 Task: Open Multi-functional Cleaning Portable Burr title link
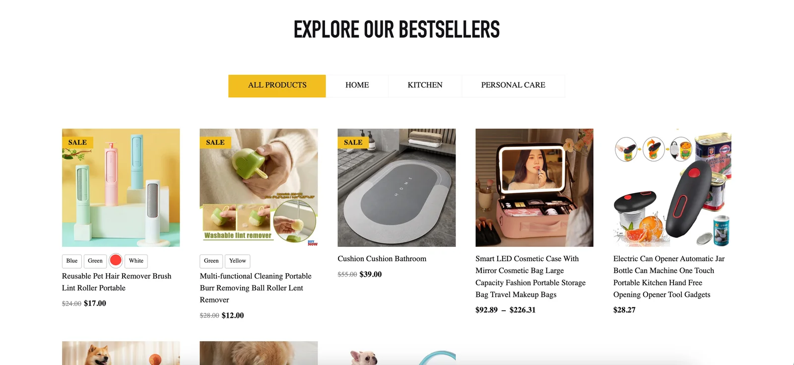coord(256,288)
